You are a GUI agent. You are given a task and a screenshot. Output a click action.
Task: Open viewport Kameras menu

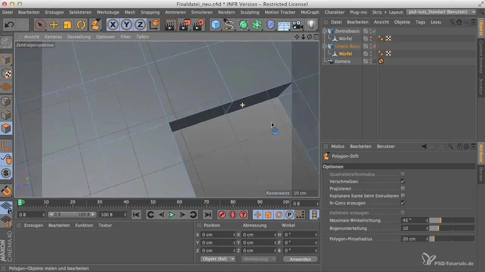(x=53, y=37)
